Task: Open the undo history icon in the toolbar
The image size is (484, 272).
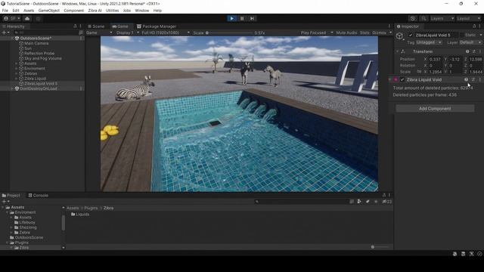Action: tap(413, 18)
